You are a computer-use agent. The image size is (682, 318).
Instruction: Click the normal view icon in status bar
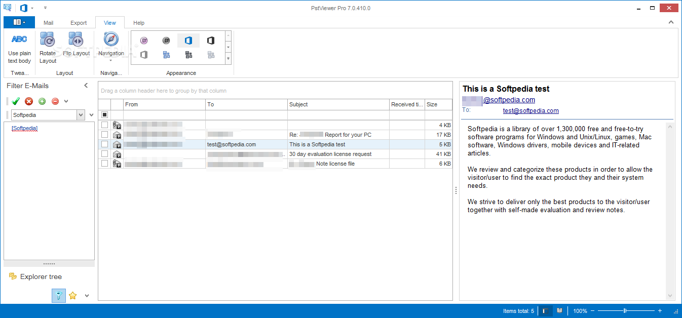[545, 311]
